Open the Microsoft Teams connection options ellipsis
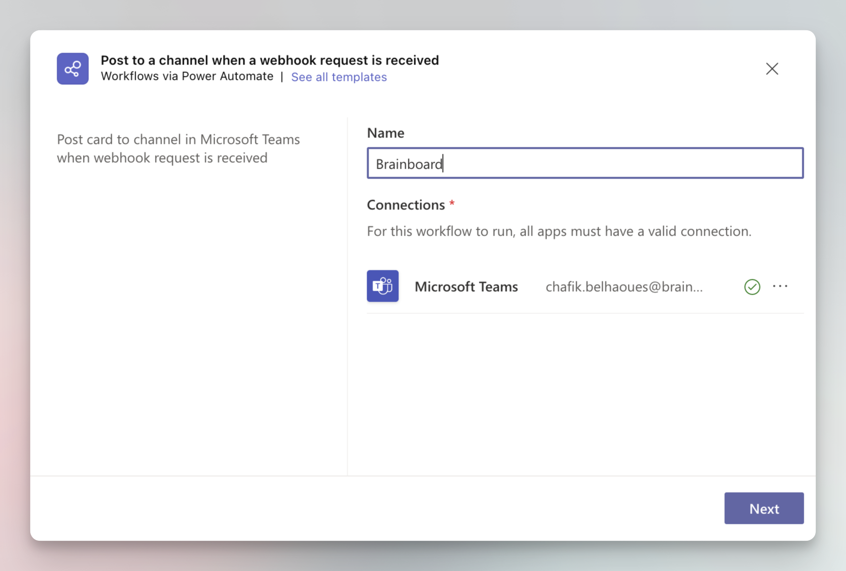The height and width of the screenshot is (571, 846). tap(780, 286)
